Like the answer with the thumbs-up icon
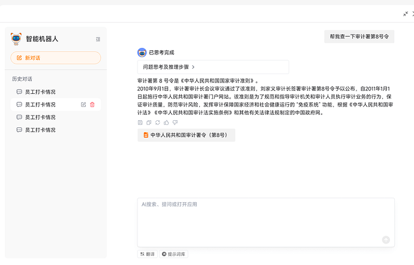 click(x=166, y=123)
